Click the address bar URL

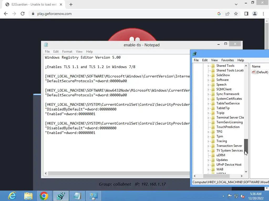click(x=54, y=14)
